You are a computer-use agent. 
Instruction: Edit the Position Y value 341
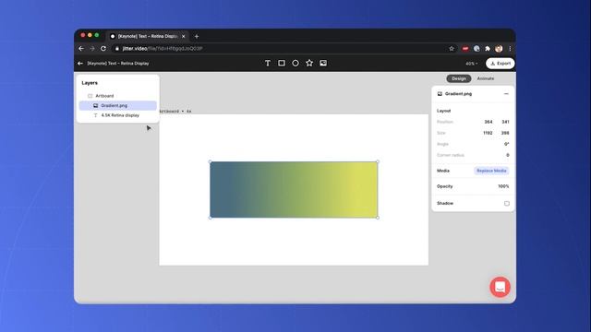pos(505,122)
